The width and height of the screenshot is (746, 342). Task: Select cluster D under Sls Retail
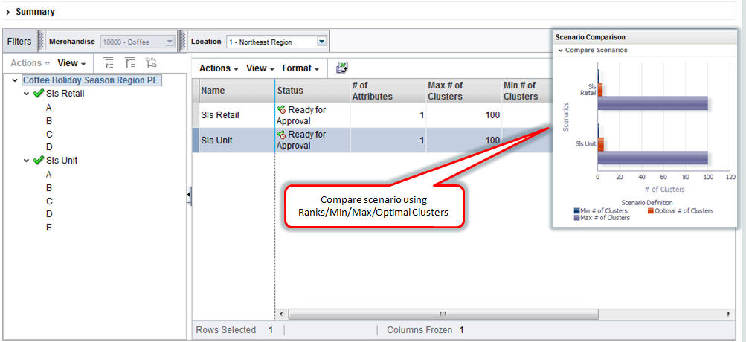[49, 147]
